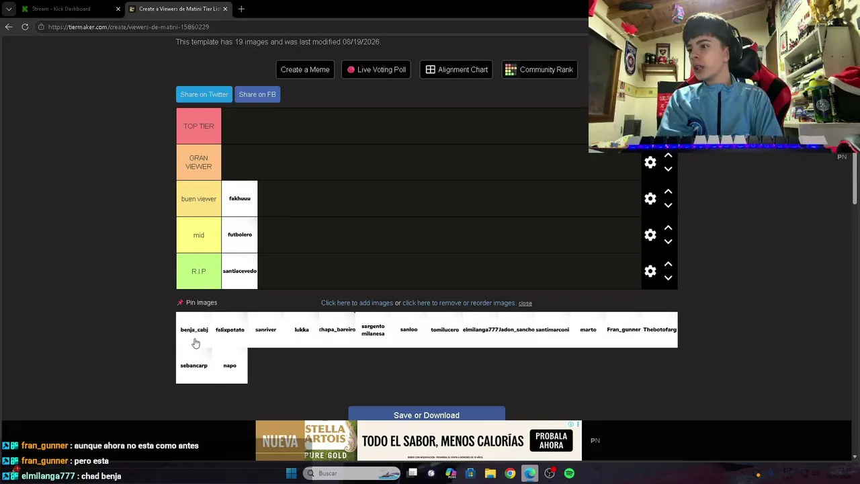The image size is (860, 484).
Task: Launch Google Chrome from the taskbar
Action: tap(510, 473)
